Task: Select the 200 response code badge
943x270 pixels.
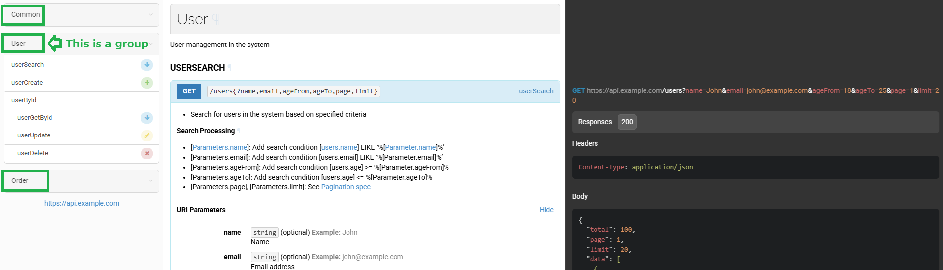Action: click(x=627, y=122)
